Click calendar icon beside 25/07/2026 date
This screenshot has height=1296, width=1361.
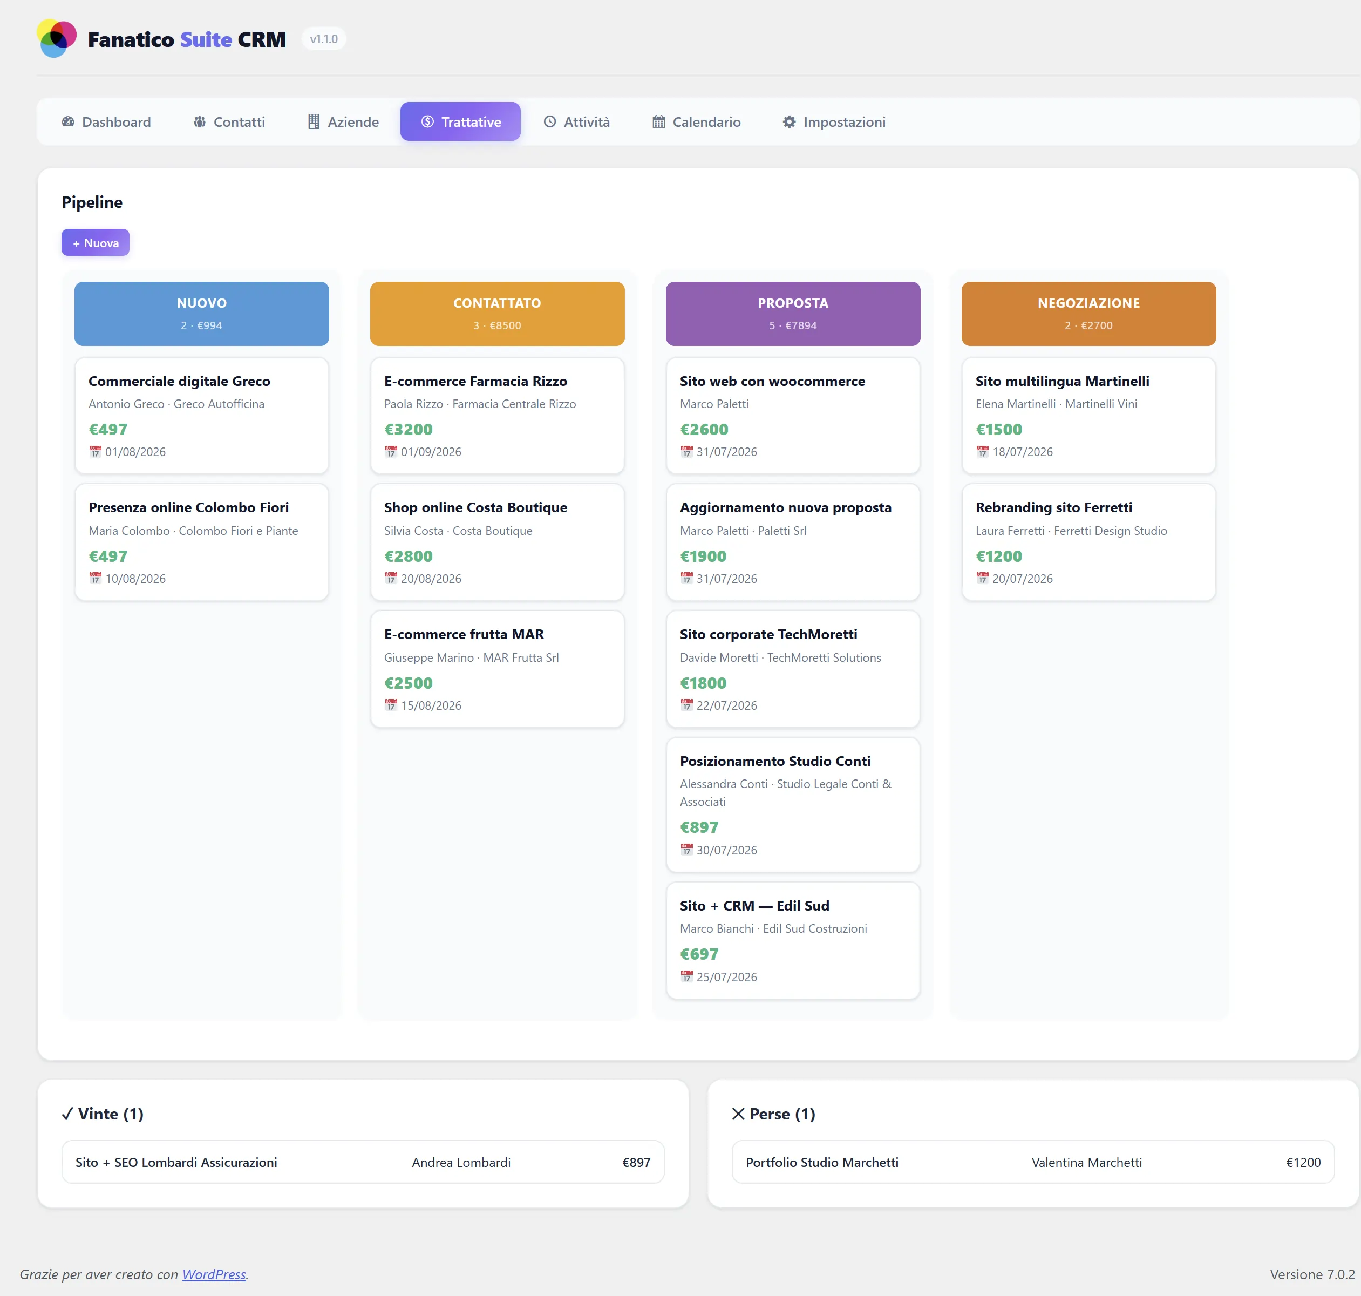(x=686, y=977)
